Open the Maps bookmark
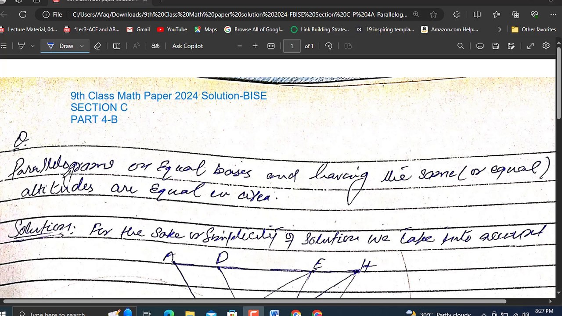Image resolution: width=562 pixels, height=316 pixels. [205, 29]
